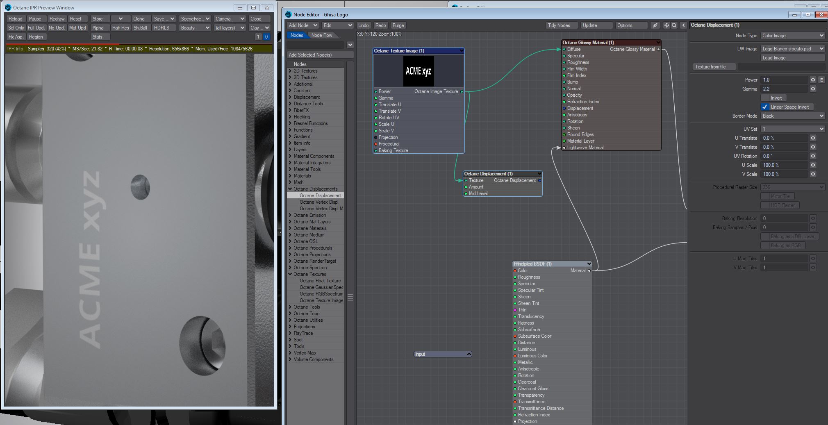Open the Border Mode dropdown

(x=793, y=116)
